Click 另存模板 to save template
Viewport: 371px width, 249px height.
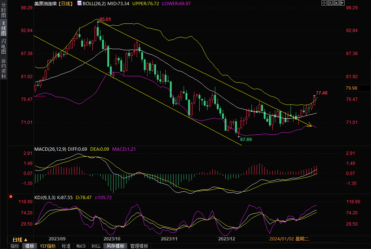coord(115,246)
